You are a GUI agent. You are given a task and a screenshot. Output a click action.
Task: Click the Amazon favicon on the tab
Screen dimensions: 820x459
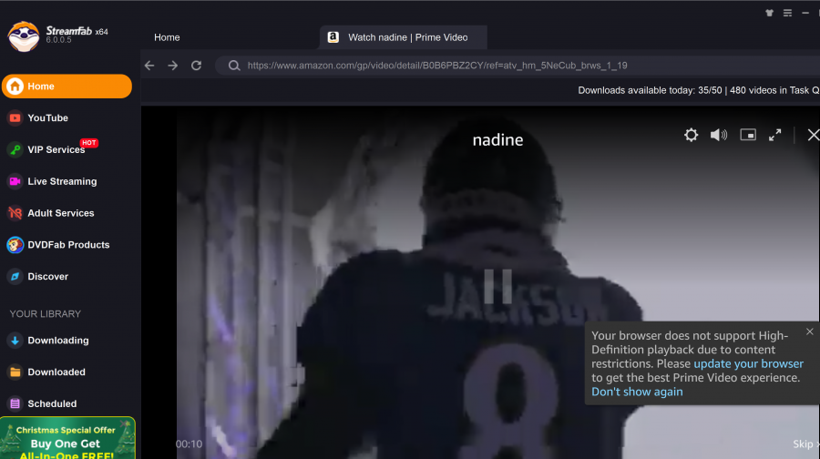[333, 37]
